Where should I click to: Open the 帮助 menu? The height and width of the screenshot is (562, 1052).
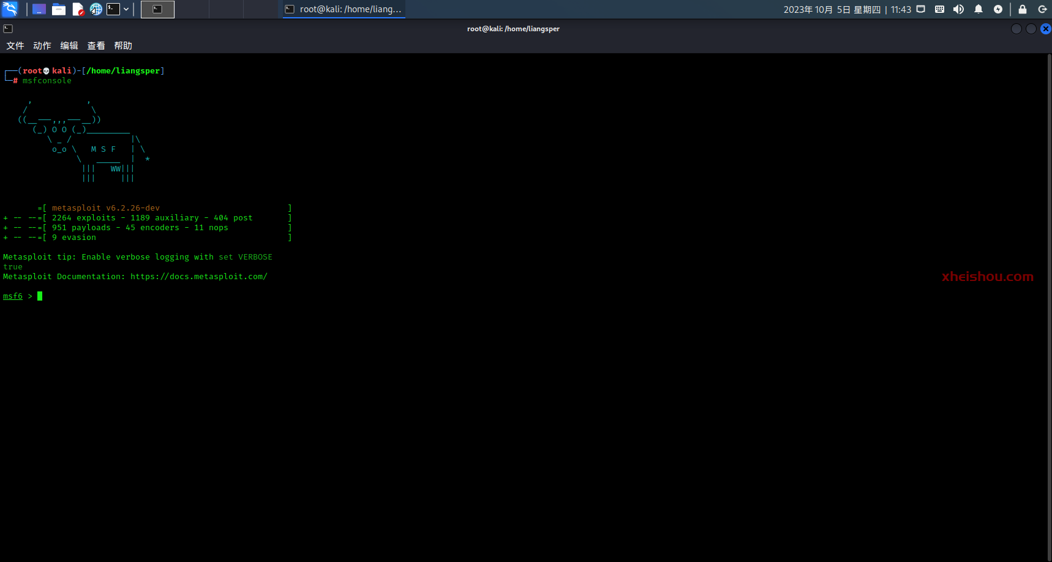123,46
